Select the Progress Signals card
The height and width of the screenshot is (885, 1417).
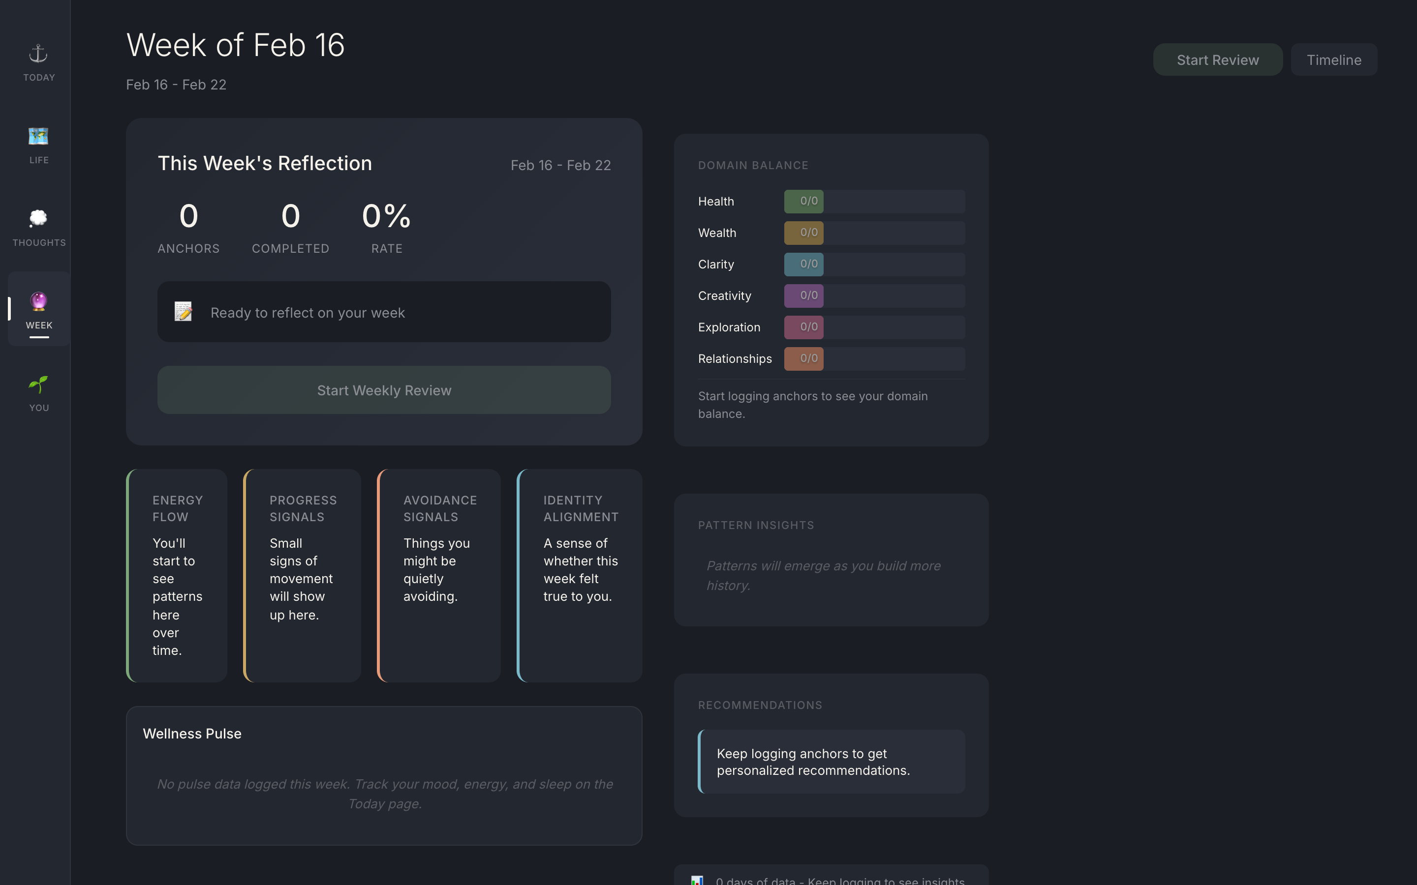(302, 575)
